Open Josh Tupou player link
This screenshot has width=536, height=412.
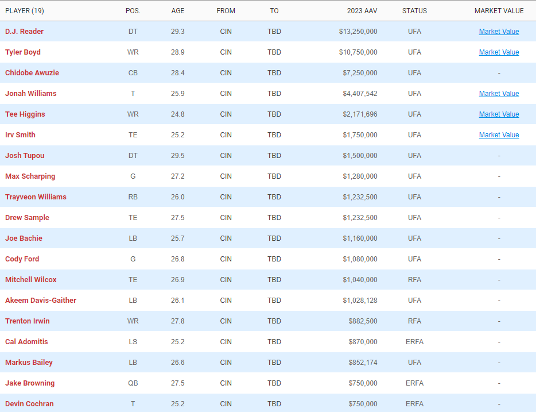[x=25, y=156]
